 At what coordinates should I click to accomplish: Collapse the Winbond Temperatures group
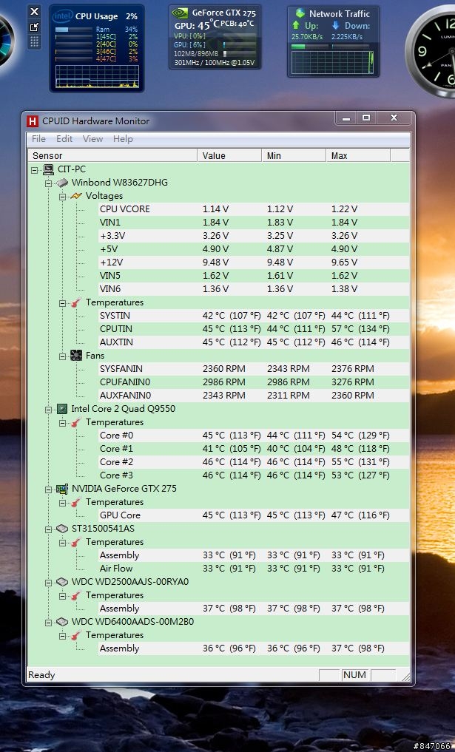click(62, 303)
